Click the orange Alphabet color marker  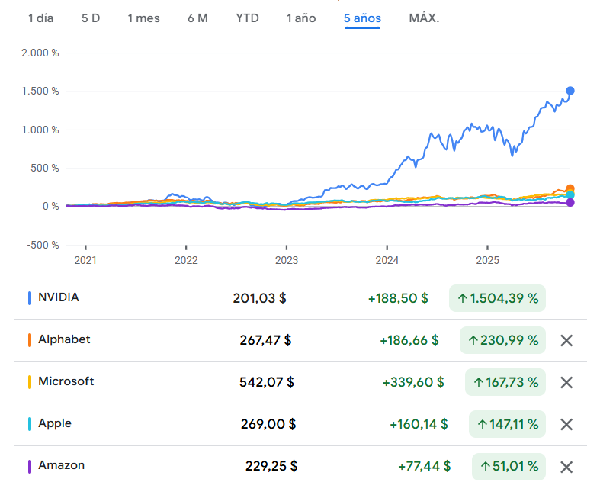pos(29,340)
